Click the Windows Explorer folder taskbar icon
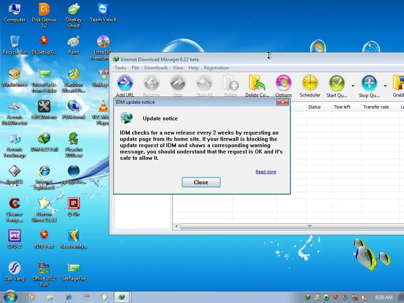 (50, 297)
